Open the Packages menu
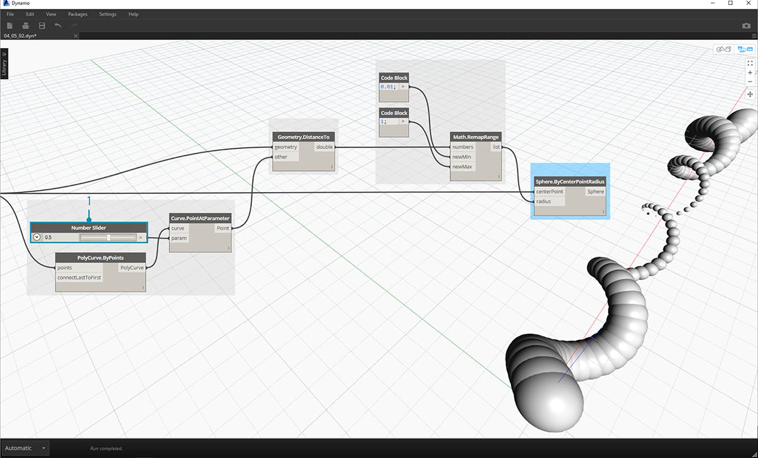758x458 pixels. [x=78, y=14]
